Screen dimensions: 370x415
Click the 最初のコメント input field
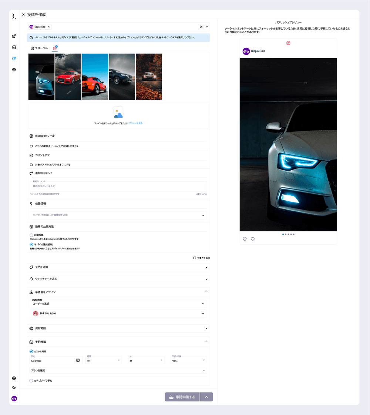(118, 186)
